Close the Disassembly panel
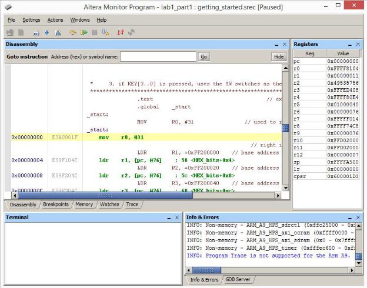367x288 pixels. (x=285, y=44)
